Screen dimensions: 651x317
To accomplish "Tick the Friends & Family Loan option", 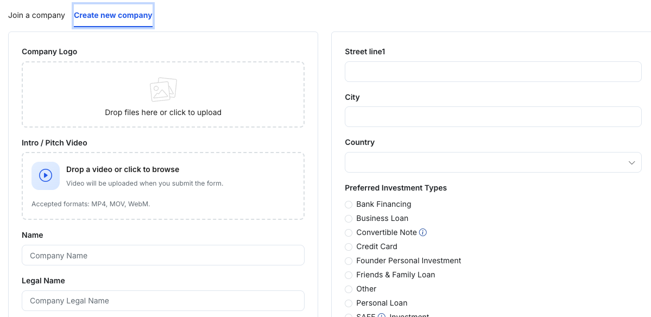I will pos(349,275).
